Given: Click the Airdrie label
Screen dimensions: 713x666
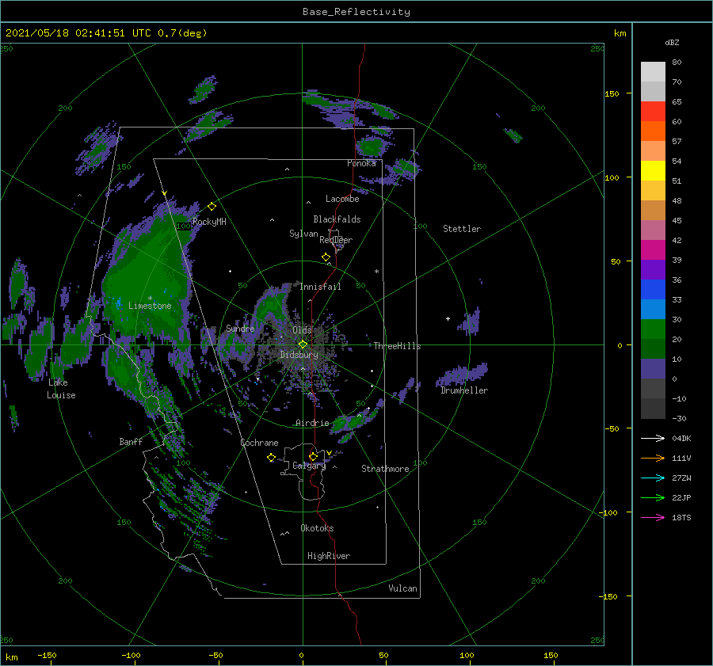Looking at the screenshot, I should (x=312, y=423).
